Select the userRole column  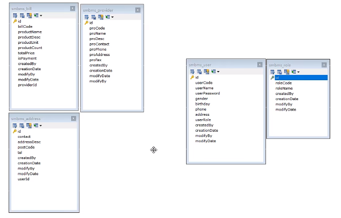(203, 120)
